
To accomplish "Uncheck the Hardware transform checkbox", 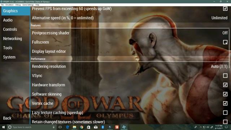I will [x=225, y=85].
